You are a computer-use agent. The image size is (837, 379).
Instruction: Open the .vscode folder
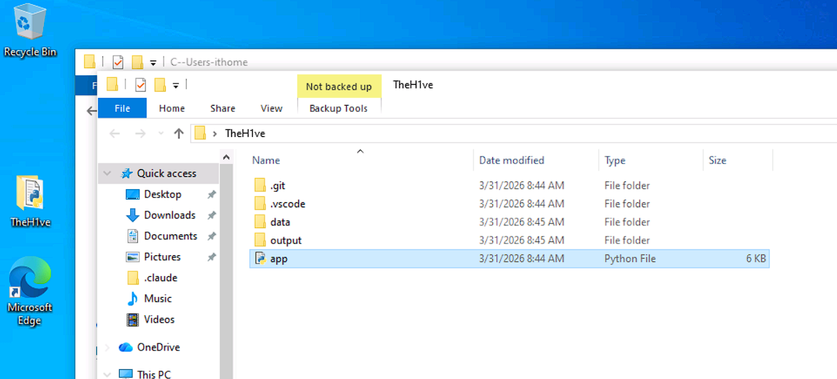pos(510,204)
